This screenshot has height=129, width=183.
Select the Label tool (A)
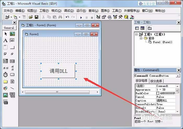pos(5,41)
